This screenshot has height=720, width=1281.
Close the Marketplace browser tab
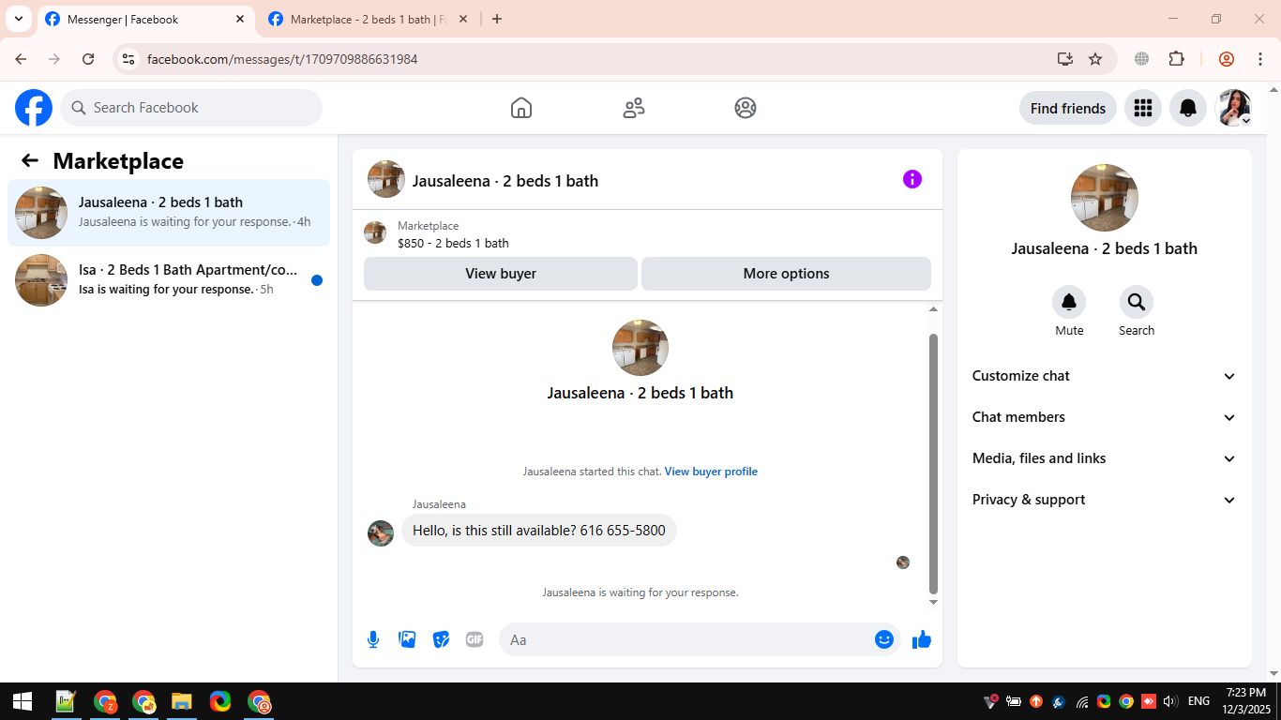pyautogui.click(x=462, y=19)
